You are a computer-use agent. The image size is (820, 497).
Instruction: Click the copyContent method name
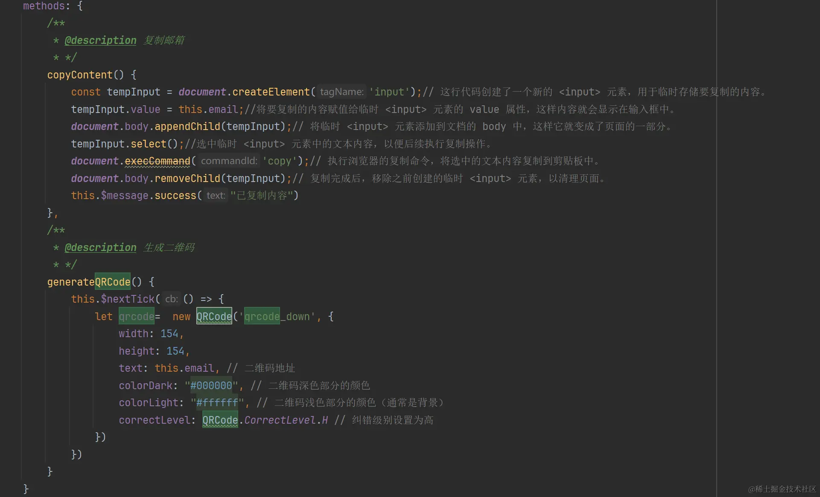pyautogui.click(x=80, y=75)
